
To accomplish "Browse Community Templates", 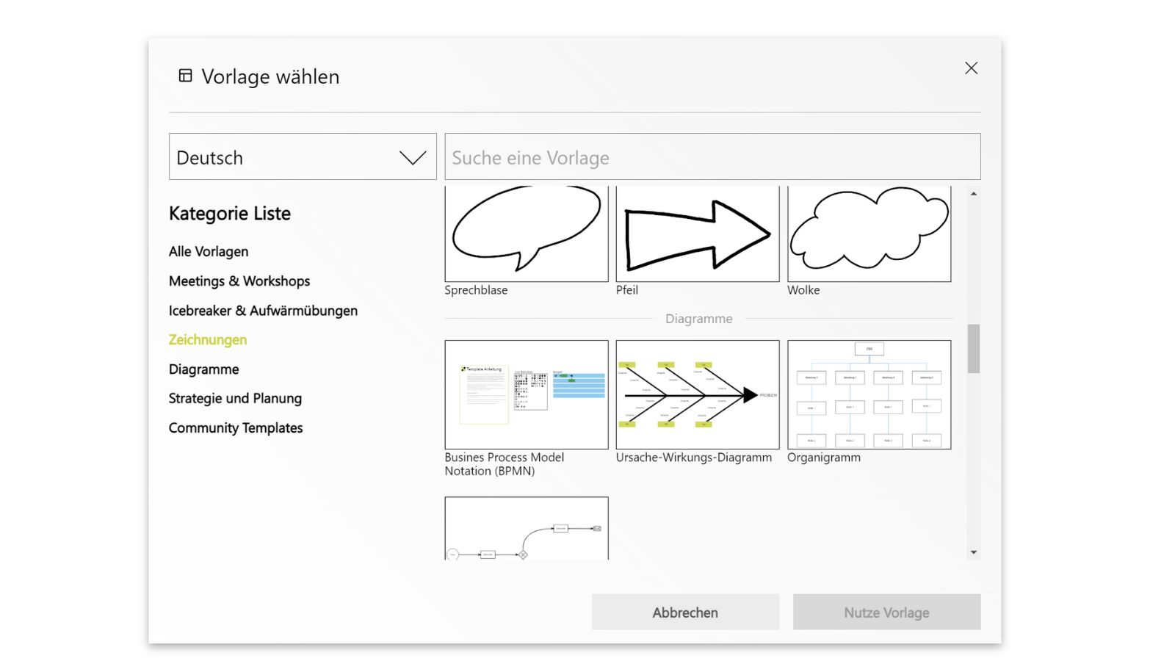I will coord(236,427).
